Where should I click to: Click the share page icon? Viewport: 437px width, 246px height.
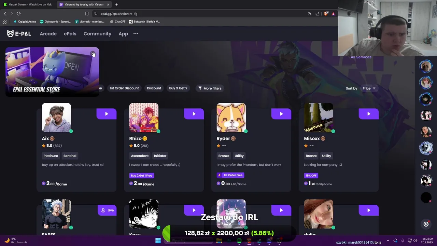318,14
